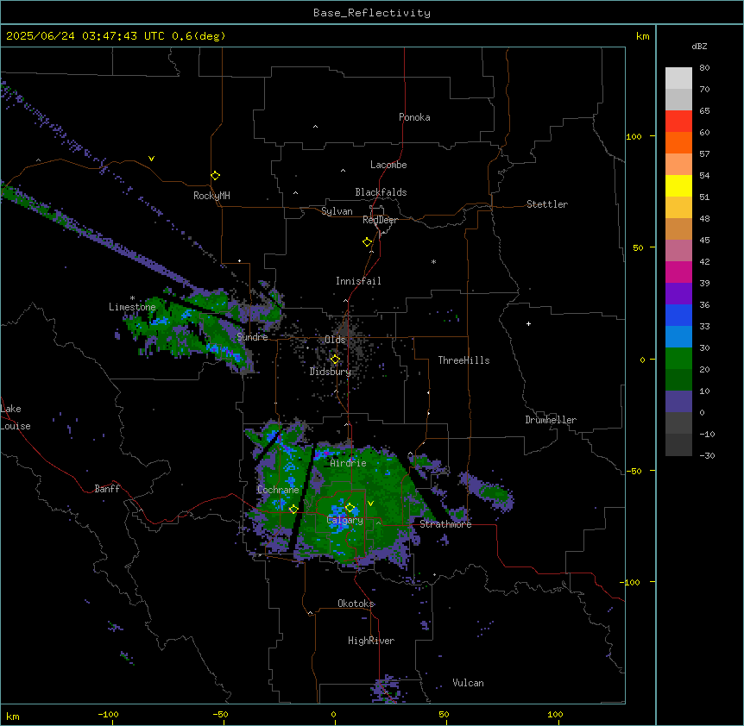This screenshot has height=726, width=744.
Task: Click the yellow diamond marker south of RedDeer
Action: coord(368,242)
